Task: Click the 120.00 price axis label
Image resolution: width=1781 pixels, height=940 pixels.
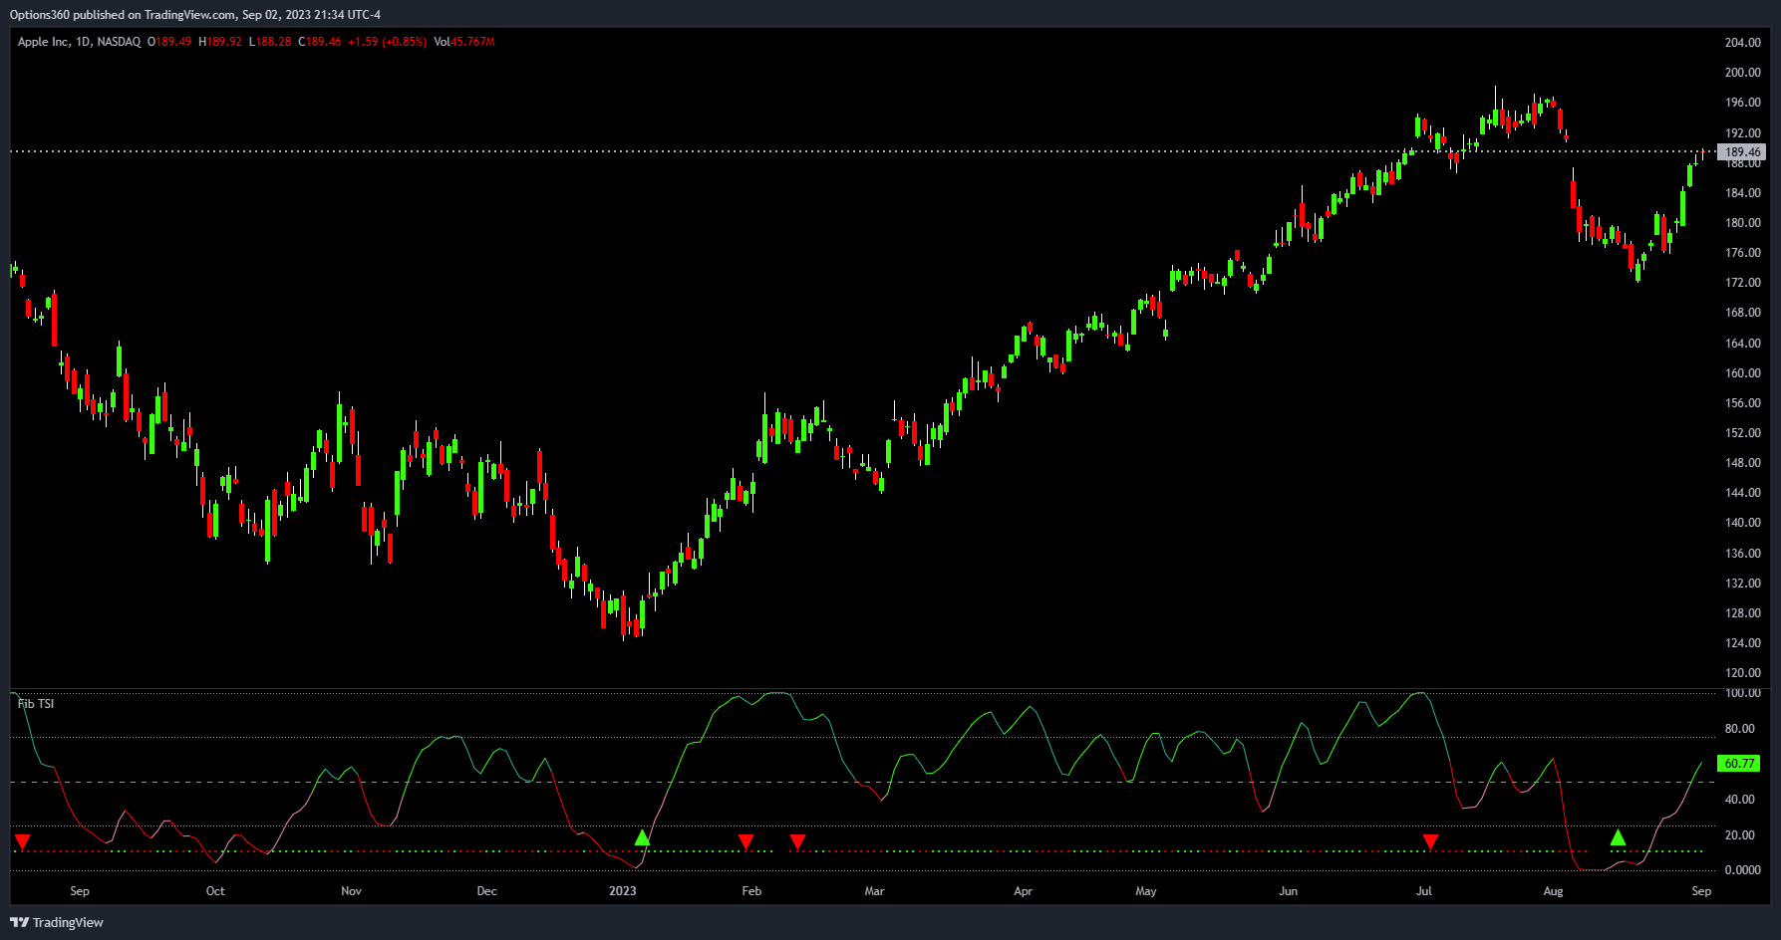Action: tap(1743, 673)
